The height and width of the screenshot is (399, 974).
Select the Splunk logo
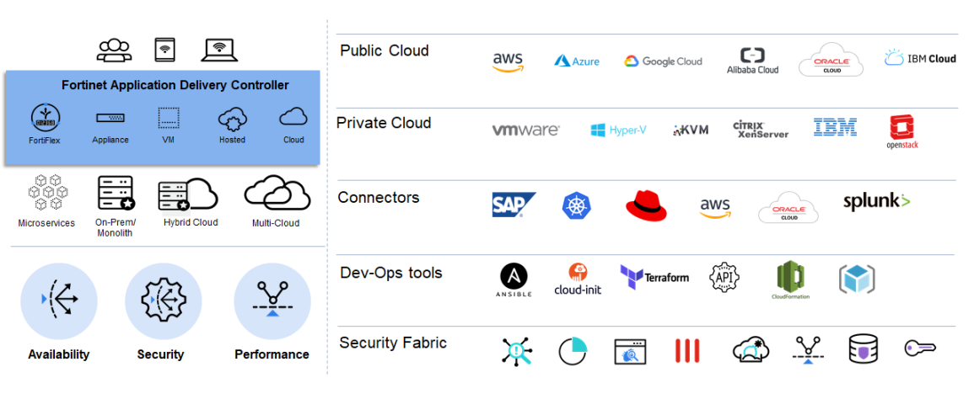(x=877, y=201)
